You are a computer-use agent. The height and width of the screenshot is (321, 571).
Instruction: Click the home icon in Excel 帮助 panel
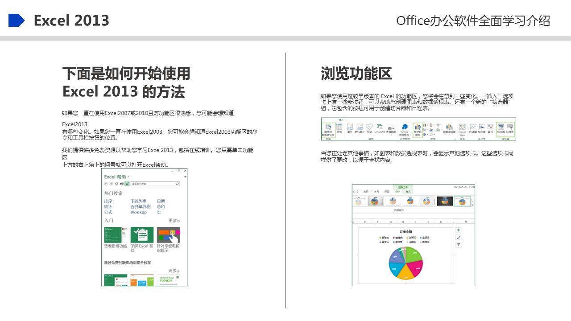pos(116,183)
